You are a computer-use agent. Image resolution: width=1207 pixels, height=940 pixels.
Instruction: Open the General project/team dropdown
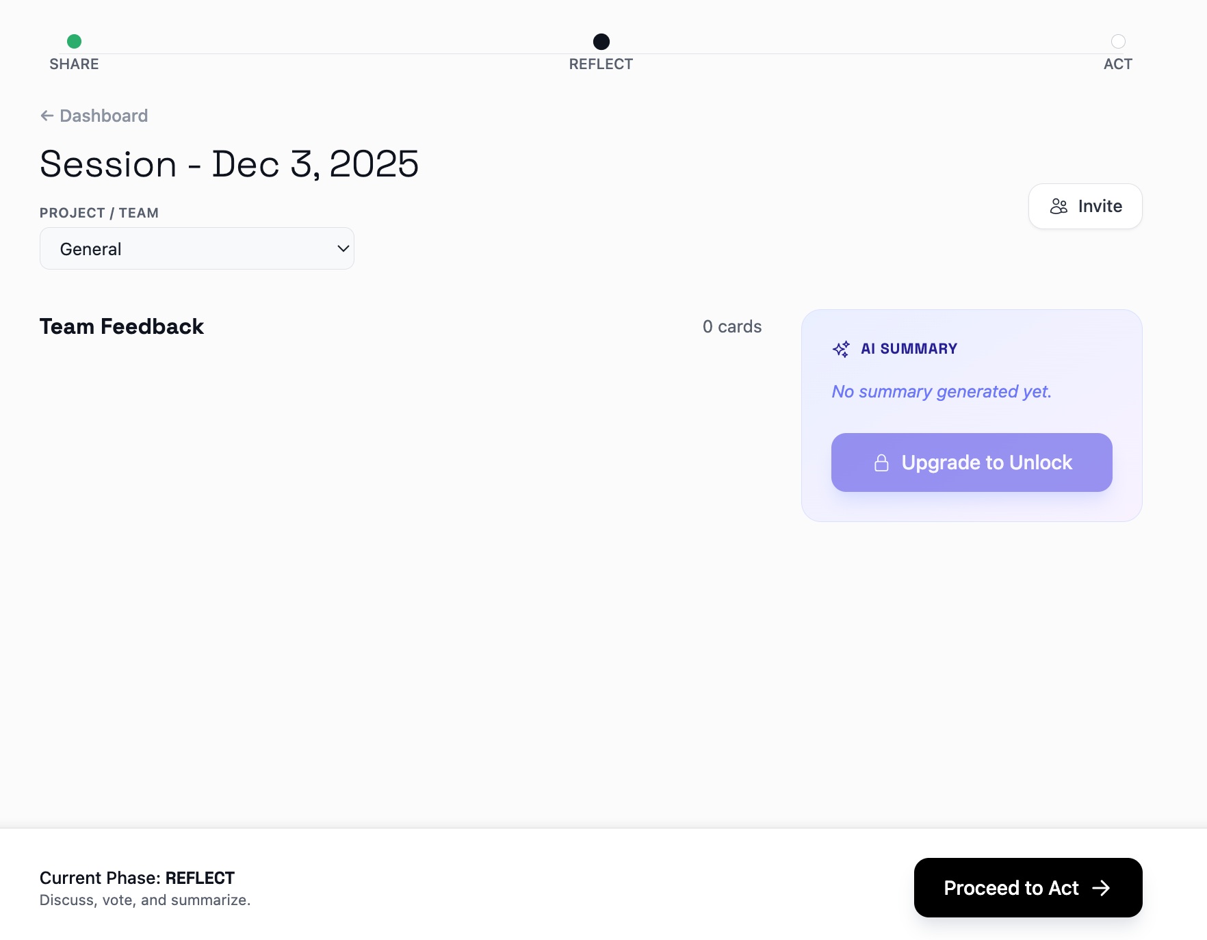(x=196, y=248)
